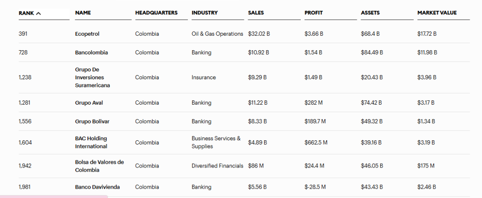
Task: Click BAC Holding assets $39.16 B
Action: click(x=371, y=143)
